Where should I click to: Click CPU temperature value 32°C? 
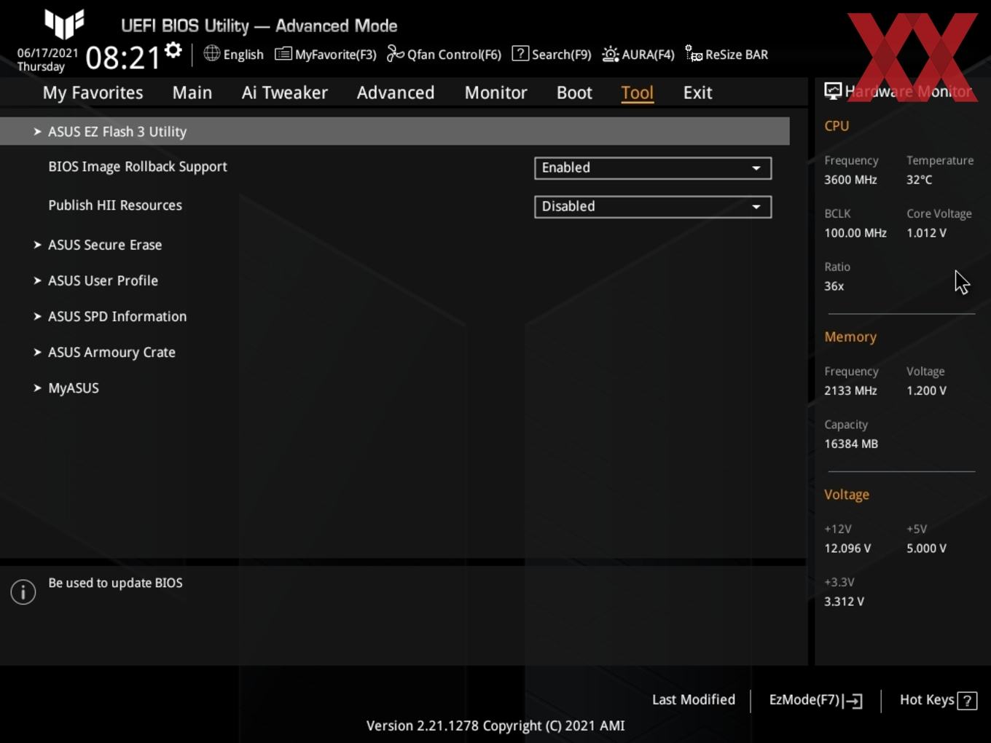(x=919, y=179)
